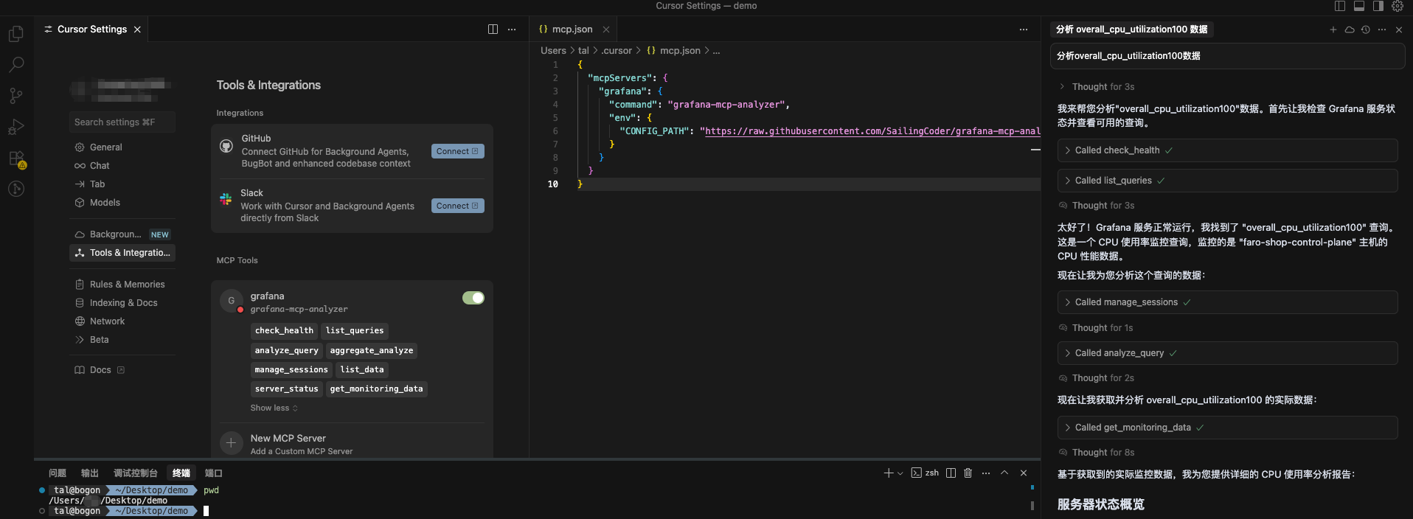The height and width of the screenshot is (519, 1413).
Task: Open the Explorer icon in activity bar
Action: pos(16,34)
